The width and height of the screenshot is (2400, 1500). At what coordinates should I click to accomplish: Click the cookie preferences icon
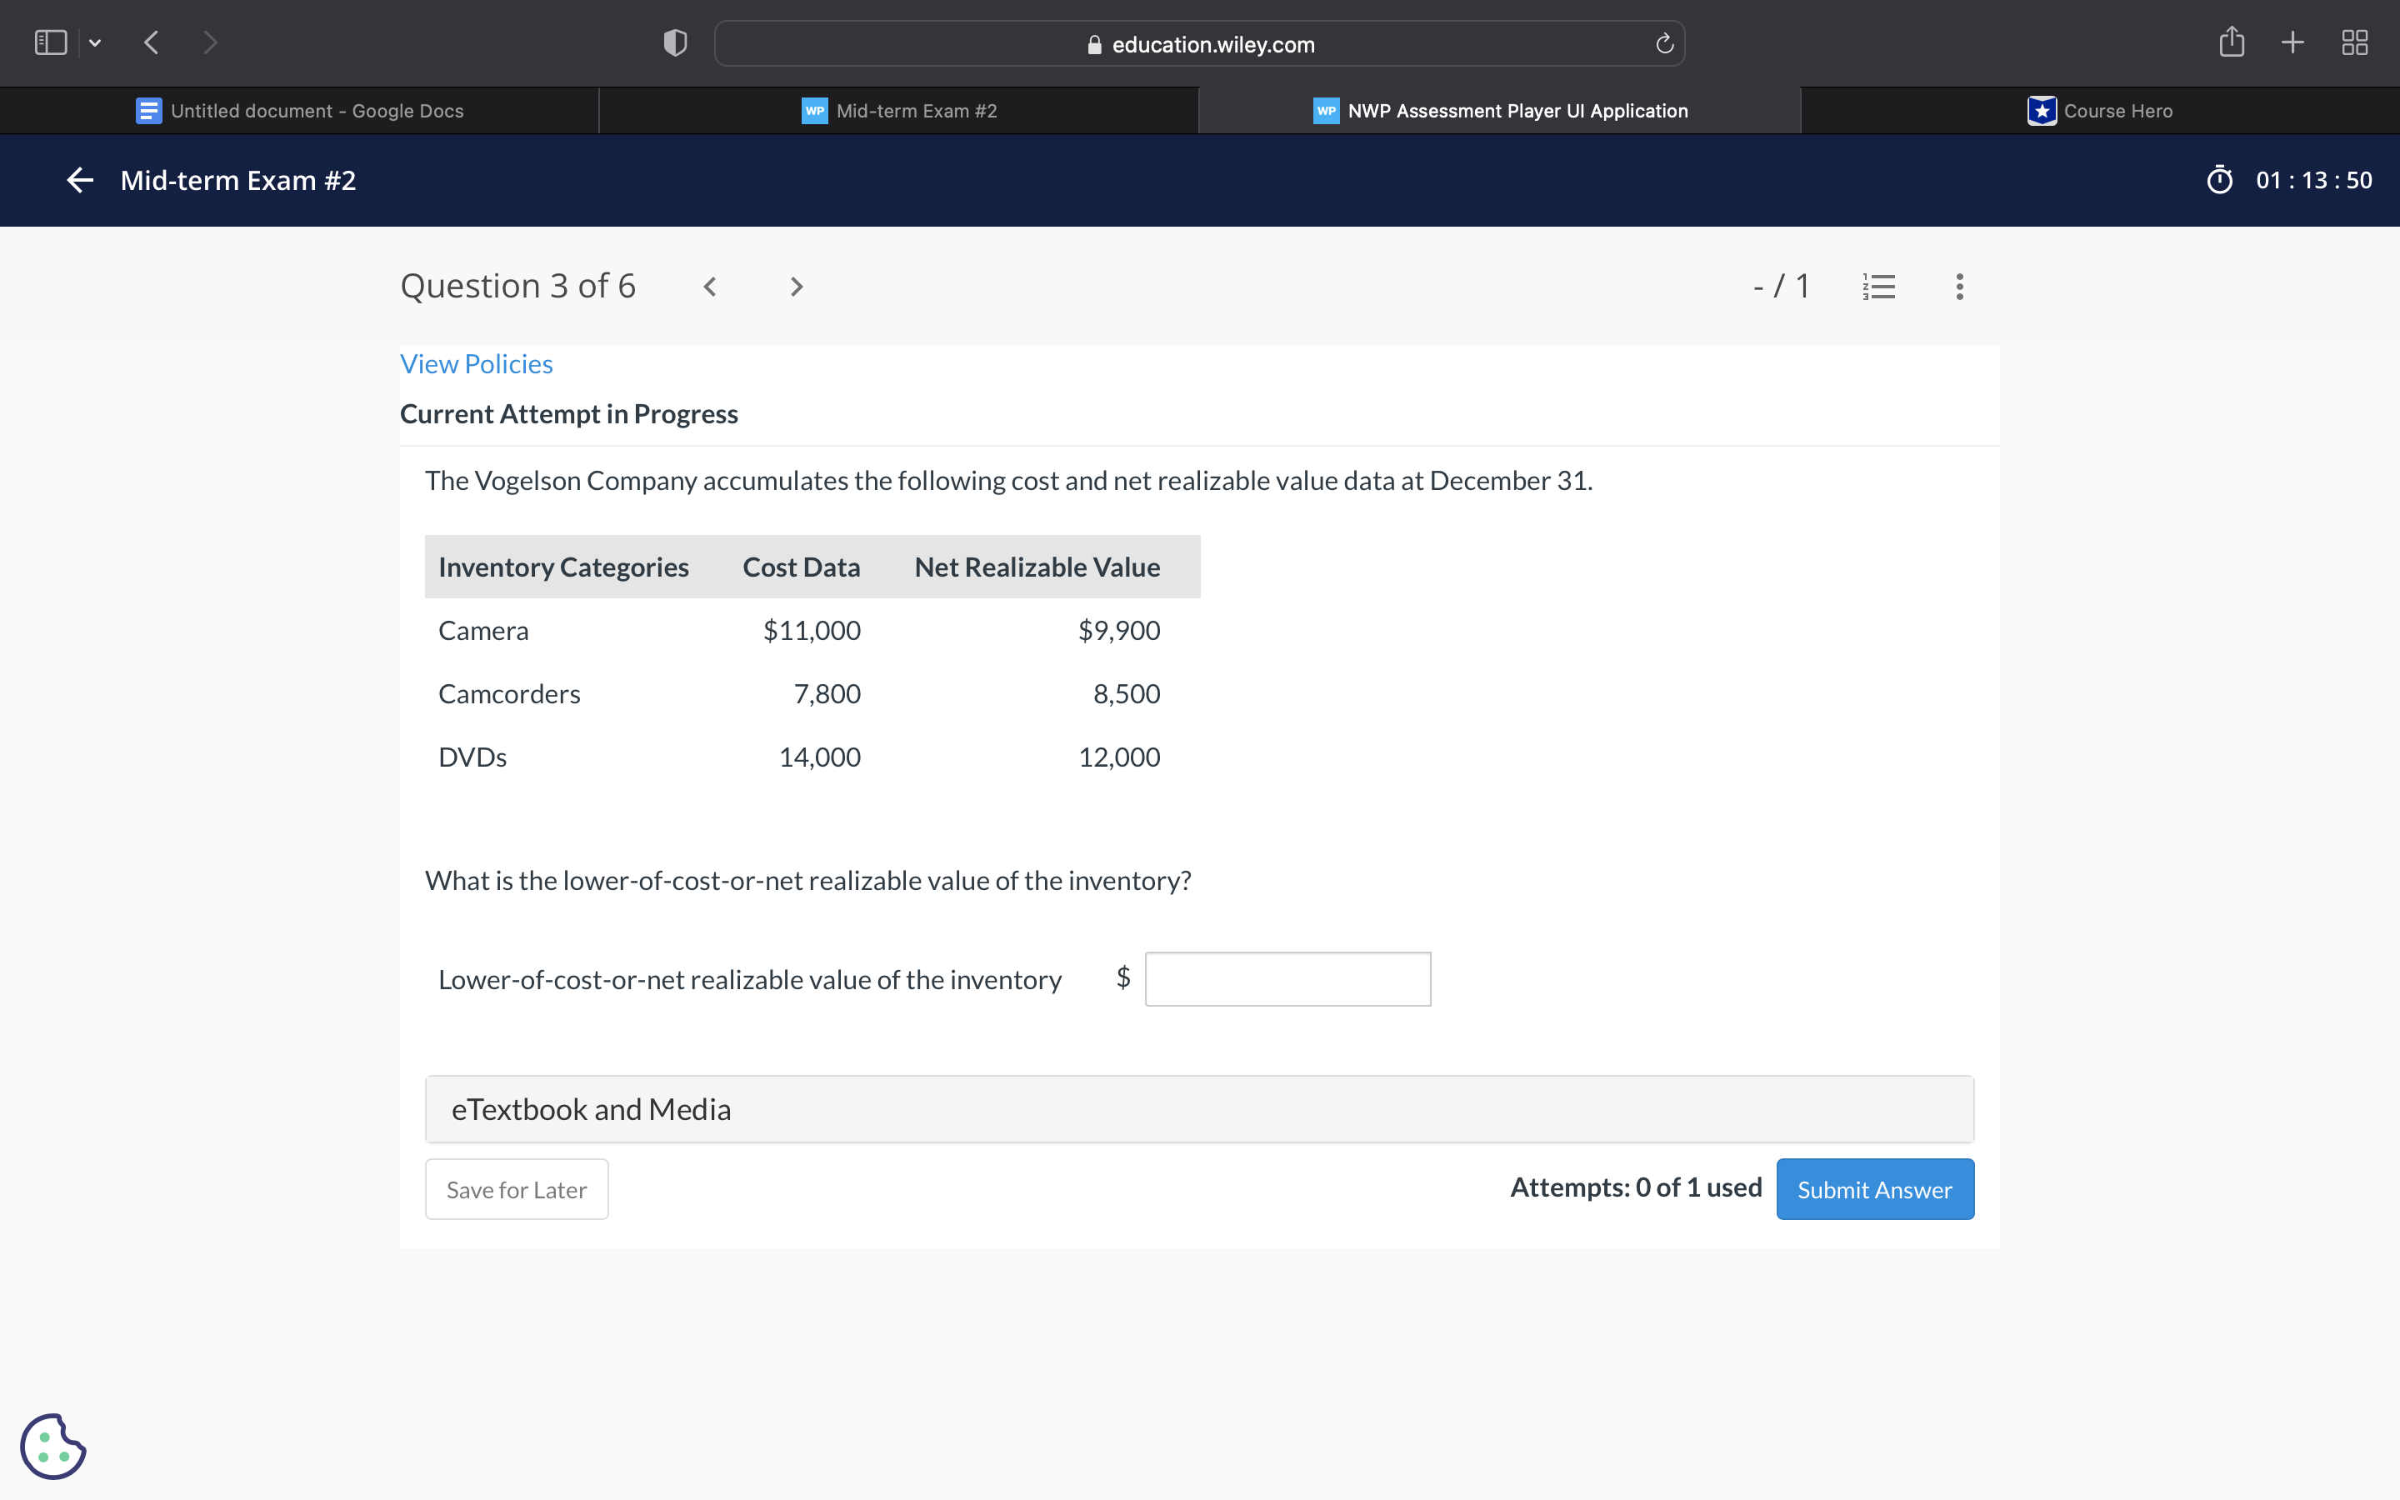pyautogui.click(x=53, y=1447)
